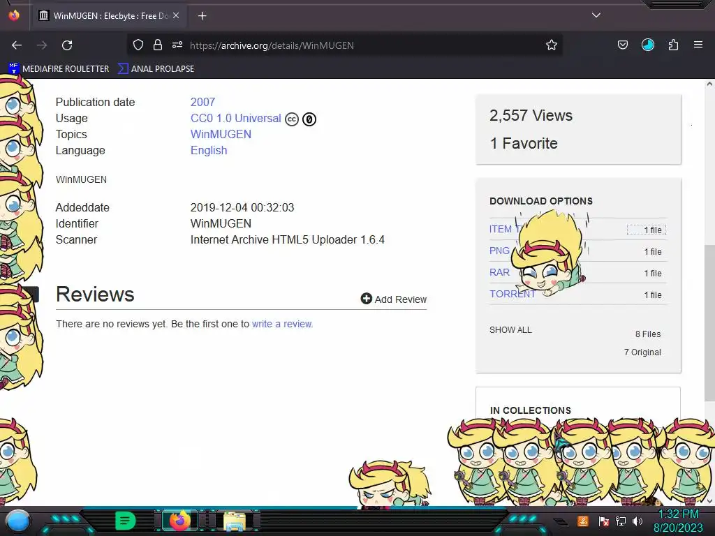Click the Addeddate value 2019-12-04 00:32:03
715x536 pixels.
(x=242, y=208)
